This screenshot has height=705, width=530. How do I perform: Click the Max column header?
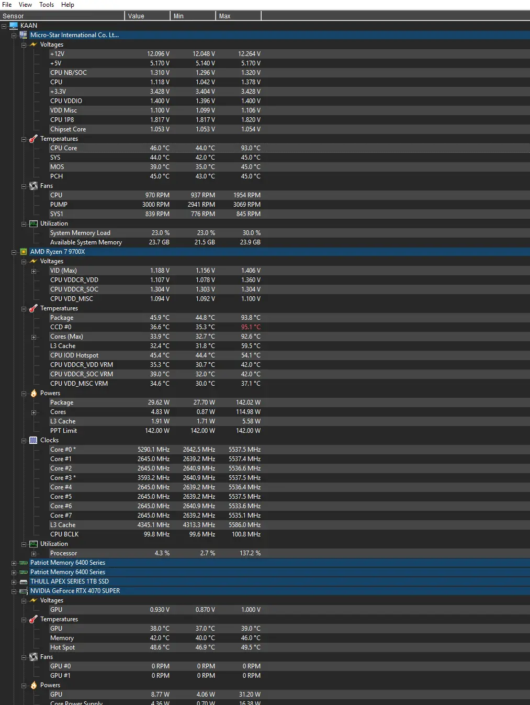[x=239, y=16]
